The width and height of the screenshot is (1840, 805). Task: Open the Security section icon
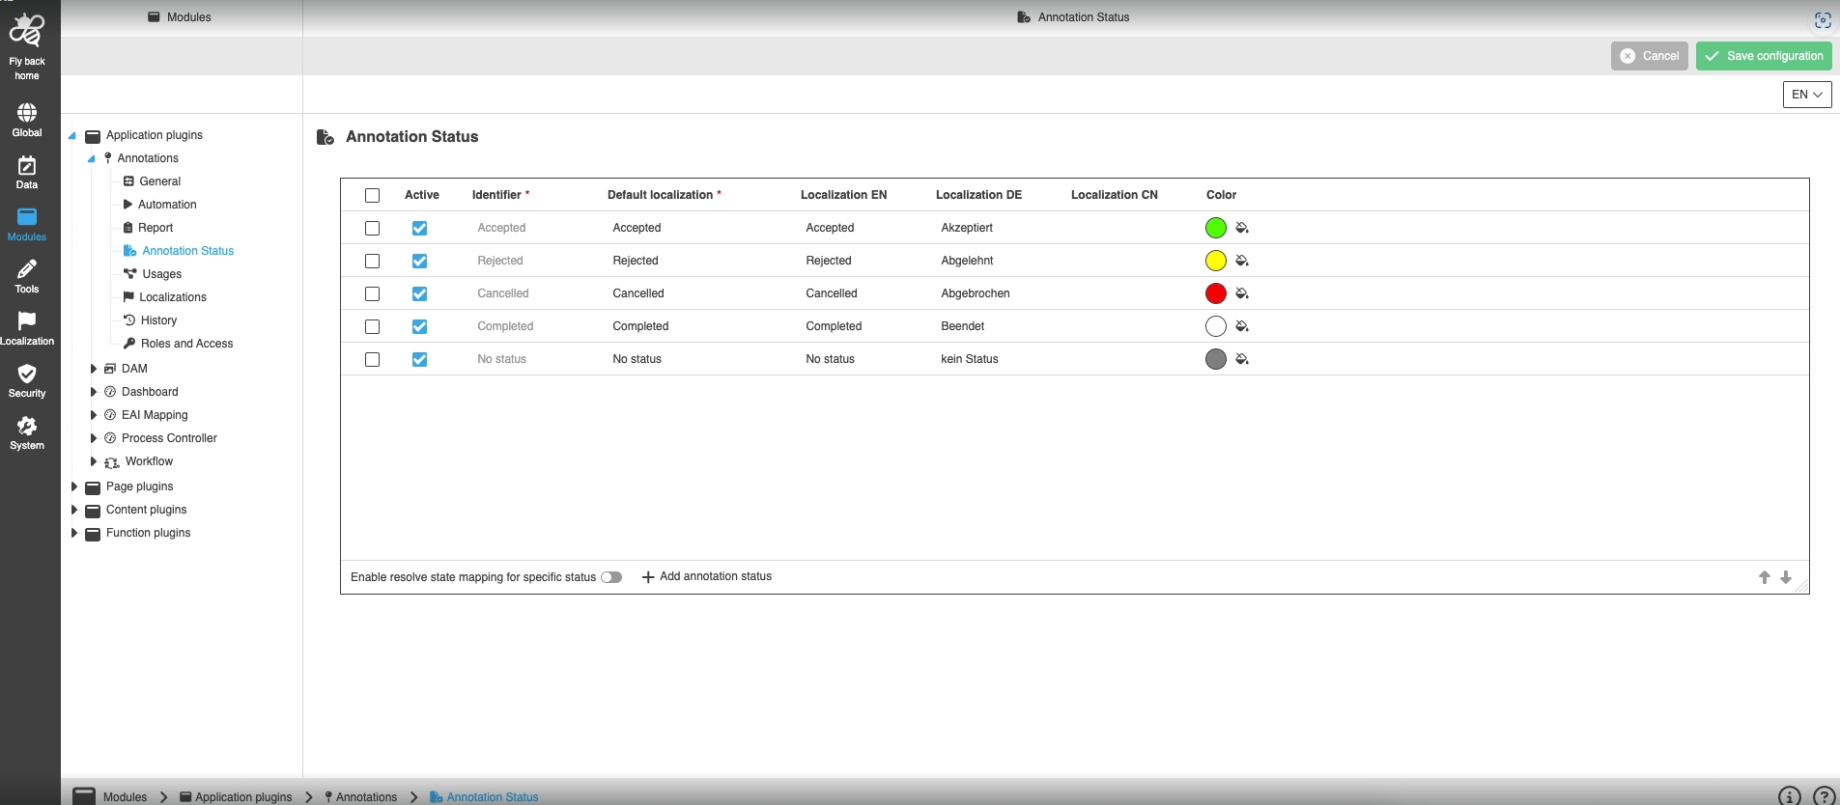(x=27, y=380)
